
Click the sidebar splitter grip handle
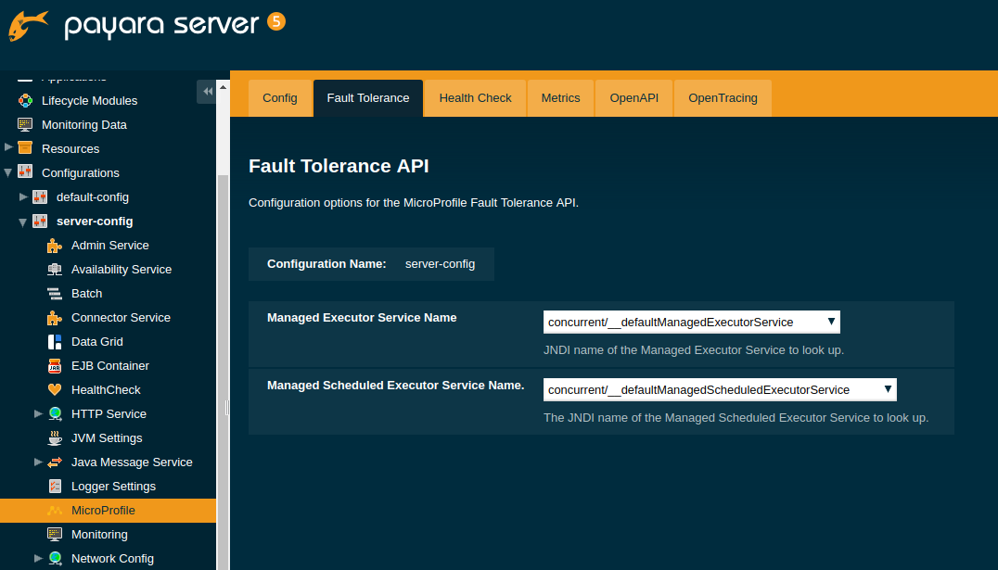coord(227,408)
